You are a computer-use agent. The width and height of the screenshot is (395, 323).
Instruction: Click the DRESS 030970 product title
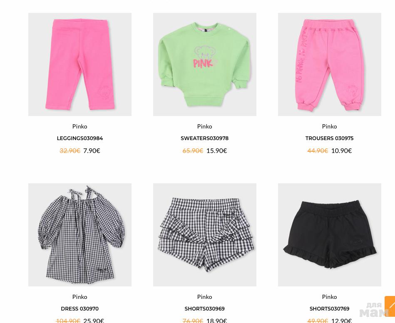pos(80,309)
